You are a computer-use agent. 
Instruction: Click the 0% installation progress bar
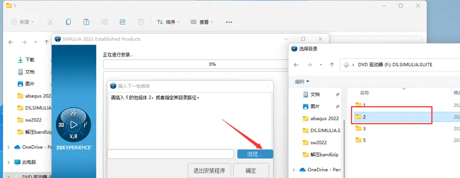point(196,64)
